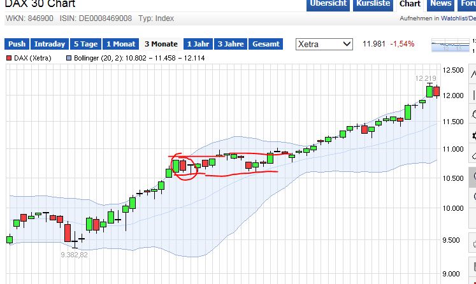Click the 10.000 axis label

453,208
